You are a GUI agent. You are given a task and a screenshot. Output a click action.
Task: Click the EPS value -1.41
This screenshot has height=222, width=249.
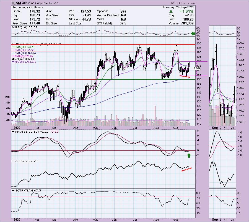(x=87, y=15)
